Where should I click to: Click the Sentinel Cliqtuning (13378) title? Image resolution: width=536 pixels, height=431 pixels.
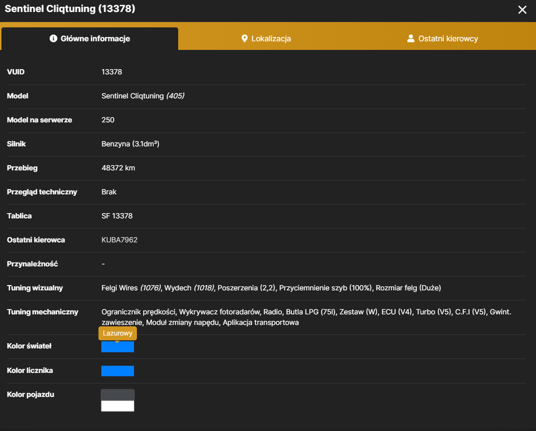pyautogui.click(x=70, y=9)
